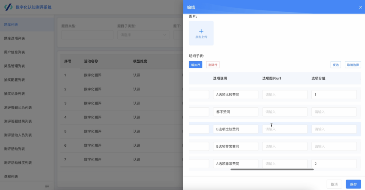Image resolution: width=365 pixels, height=190 pixels.
Task: Open 用户信息列表 menu item
Action: point(27,52)
